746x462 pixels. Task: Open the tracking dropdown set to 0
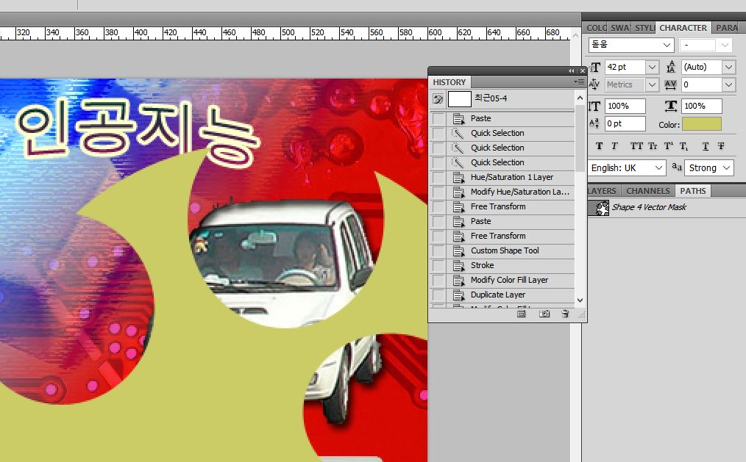(x=728, y=84)
